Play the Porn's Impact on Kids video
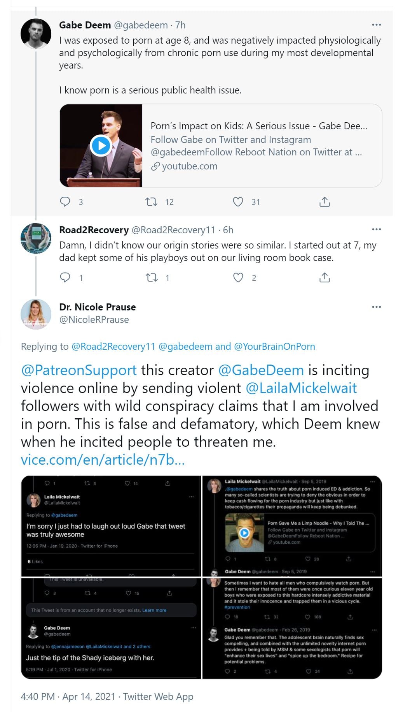This screenshot has width=403, height=712. 101,145
